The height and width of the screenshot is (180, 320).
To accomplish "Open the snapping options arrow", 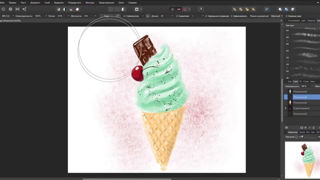I will click(x=189, y=9).
